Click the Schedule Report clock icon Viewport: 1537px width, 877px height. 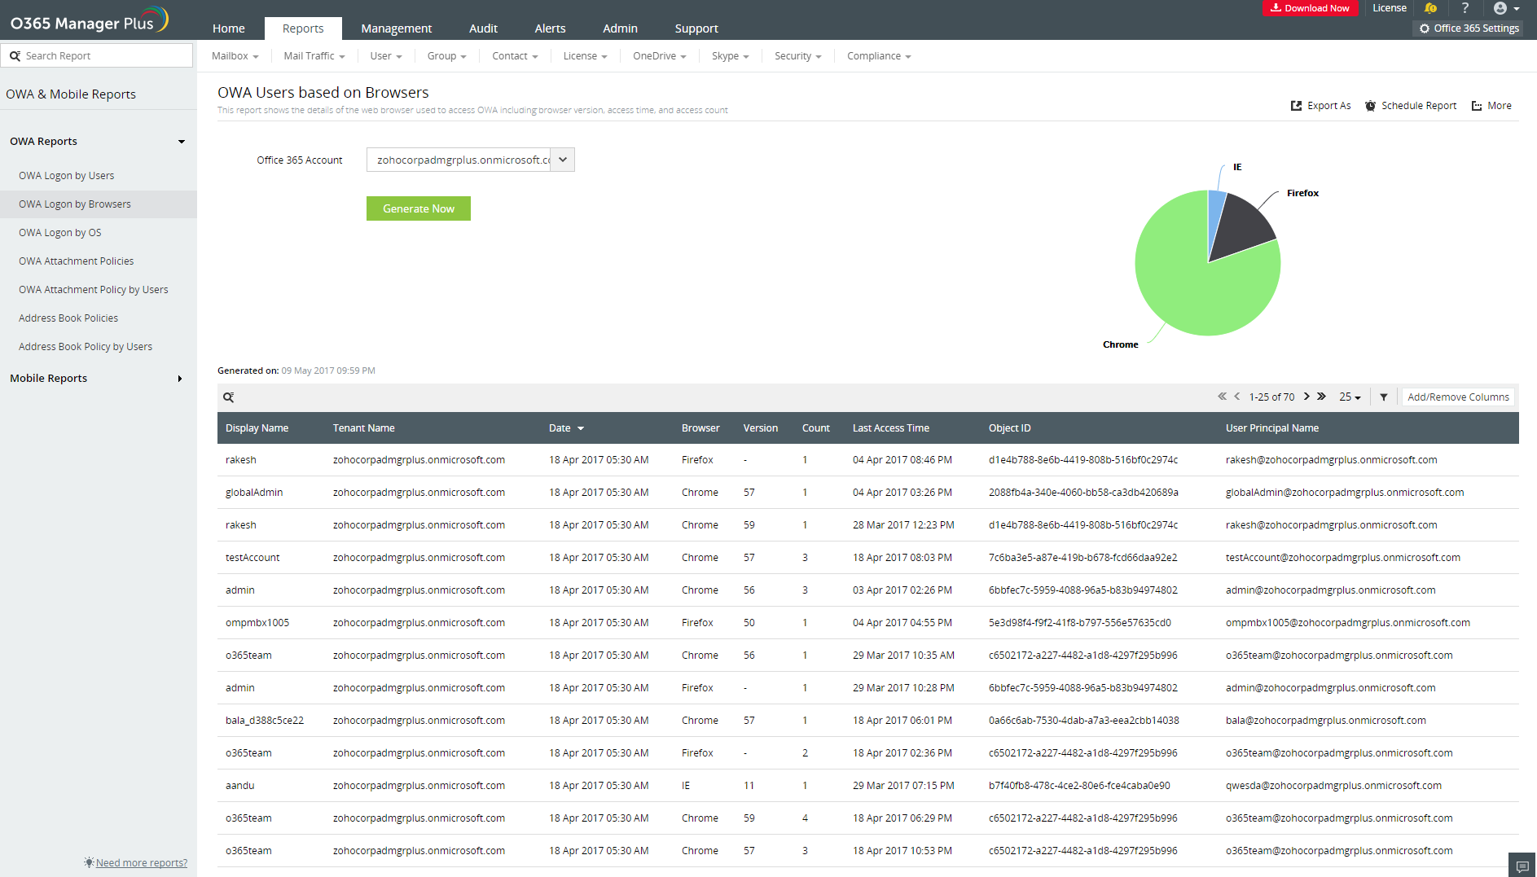pos(1371,106)
